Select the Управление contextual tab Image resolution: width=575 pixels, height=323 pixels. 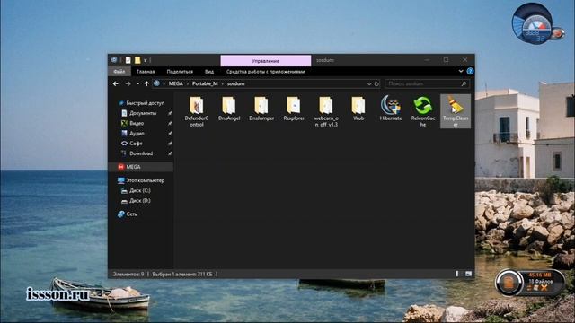pyautogui.click(x=266, y=61)
